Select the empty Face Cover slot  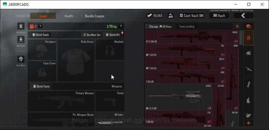point(42,71)
